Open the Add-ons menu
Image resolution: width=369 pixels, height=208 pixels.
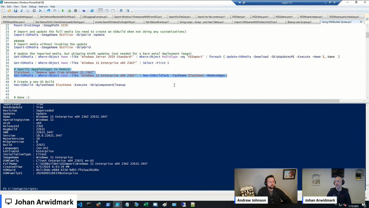43,6
